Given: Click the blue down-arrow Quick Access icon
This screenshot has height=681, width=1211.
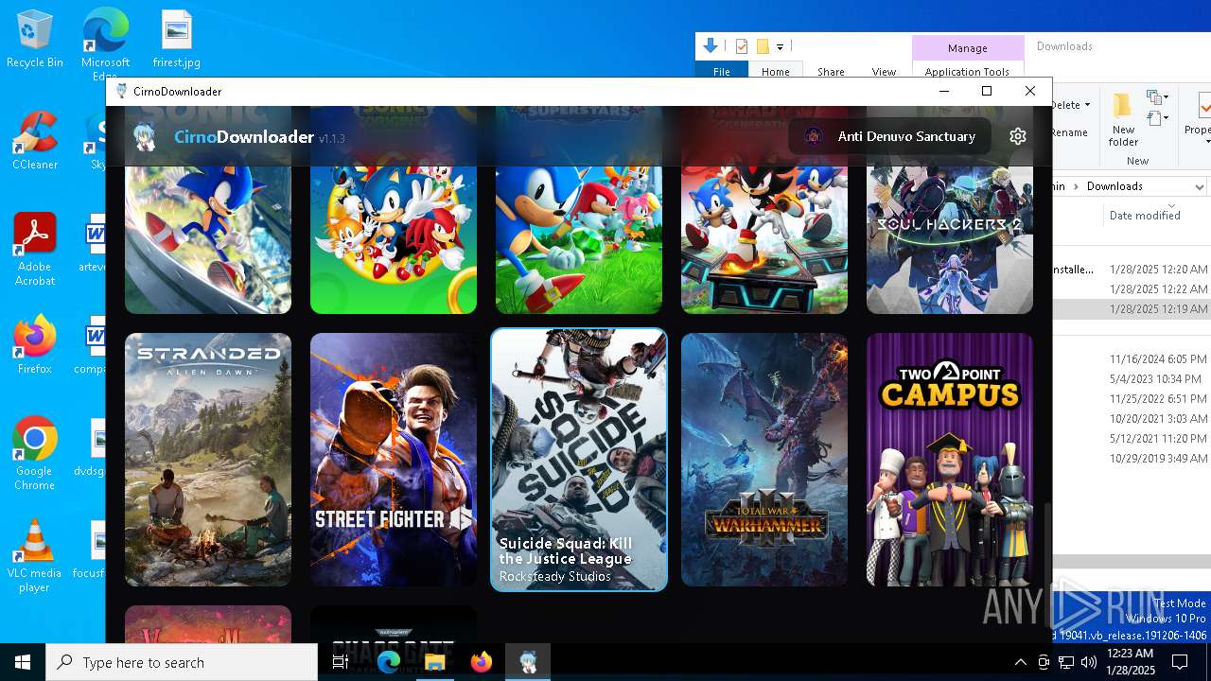Looking at the screenshot, I should 711,45.
